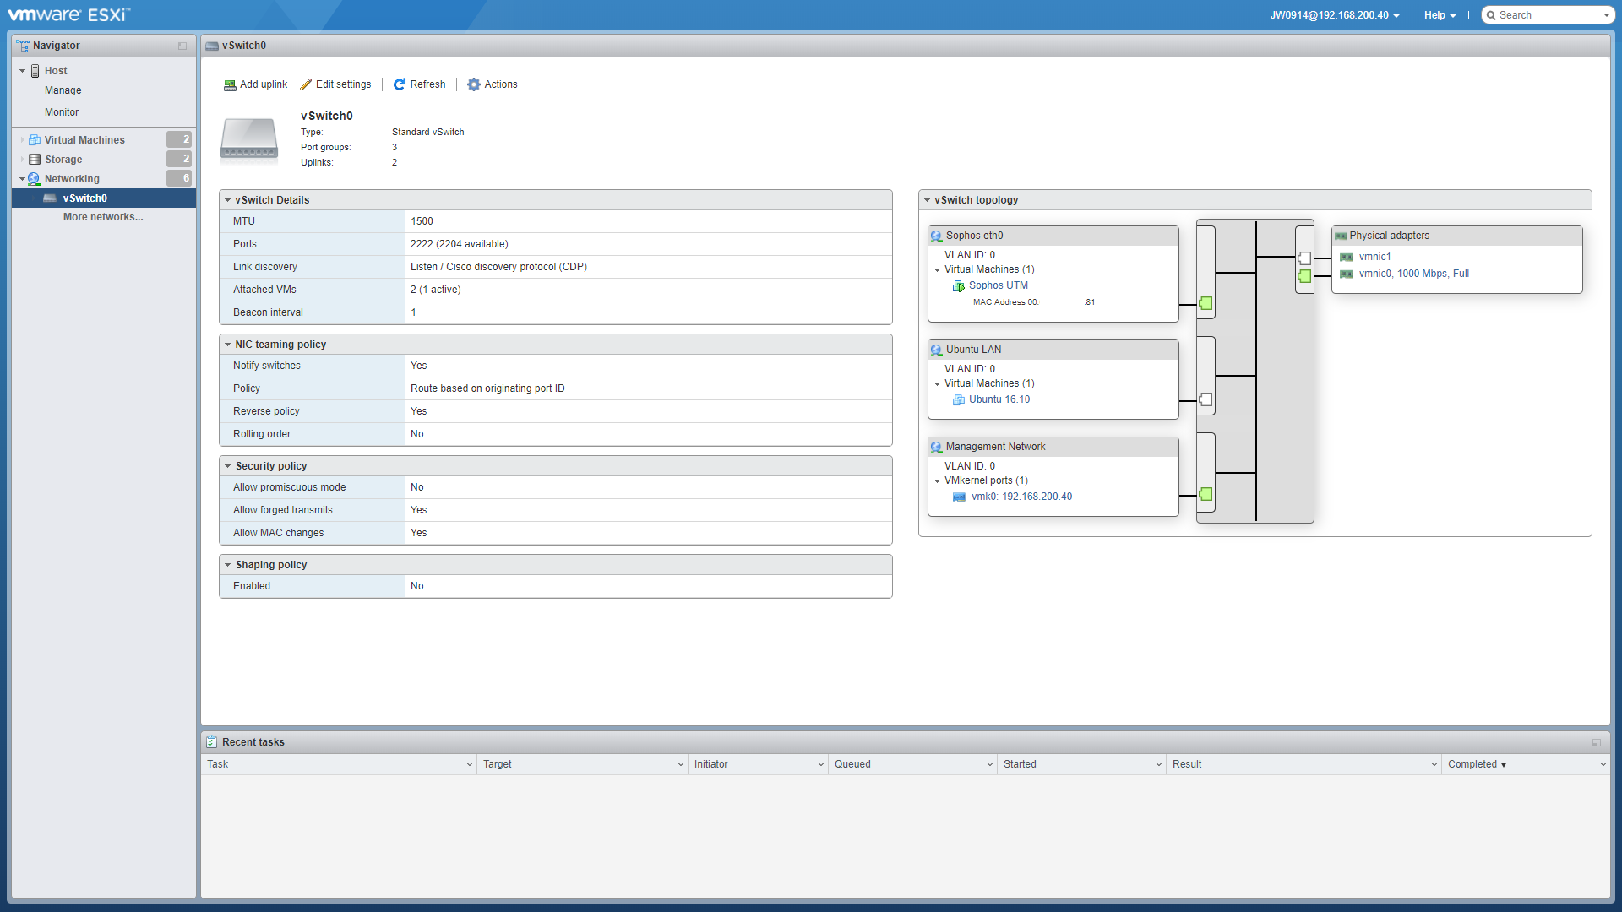The width and height of the screenshot is (1622, 912).
Task: Click the vmnic1 physical adapter icon
Action: 1347,258
